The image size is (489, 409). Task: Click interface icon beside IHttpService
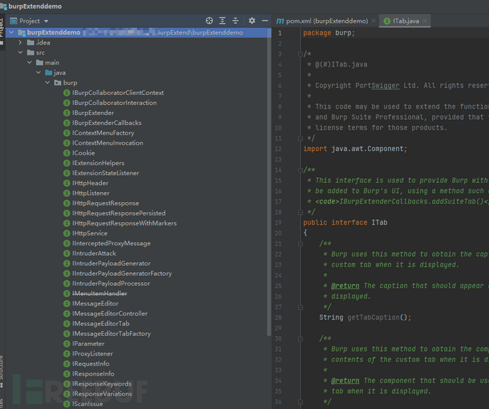(67, 233)
